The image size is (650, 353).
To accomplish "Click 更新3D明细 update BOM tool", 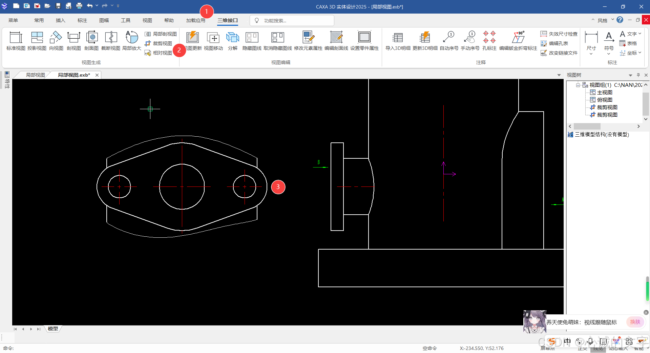I will click(x=425, y=41).
